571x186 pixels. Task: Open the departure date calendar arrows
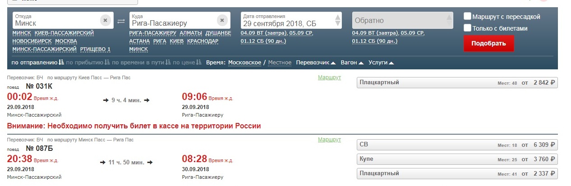(338, 20)
